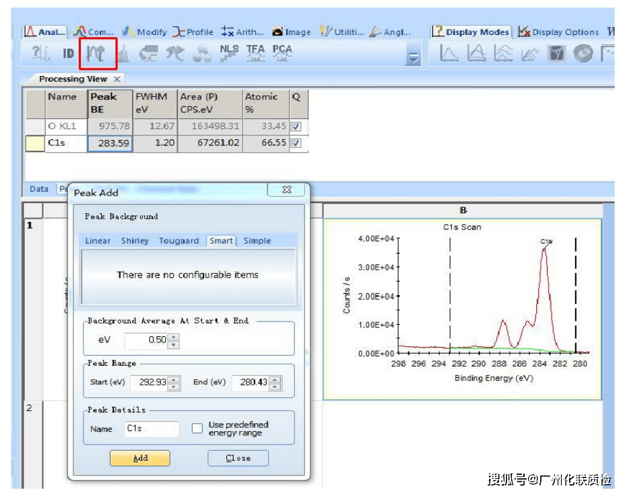Select the first single-spectrum display mode icon
The image size is (625, 493).
[x=449, y=53]
